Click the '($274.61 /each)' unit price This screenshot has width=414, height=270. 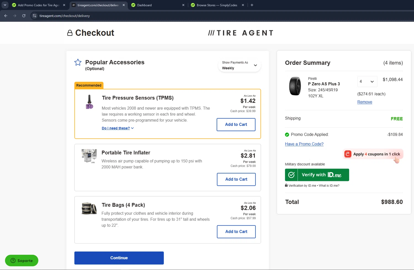(x=371, y=94)
